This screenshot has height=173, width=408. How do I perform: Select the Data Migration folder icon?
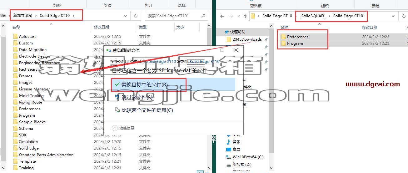point(15,50)
